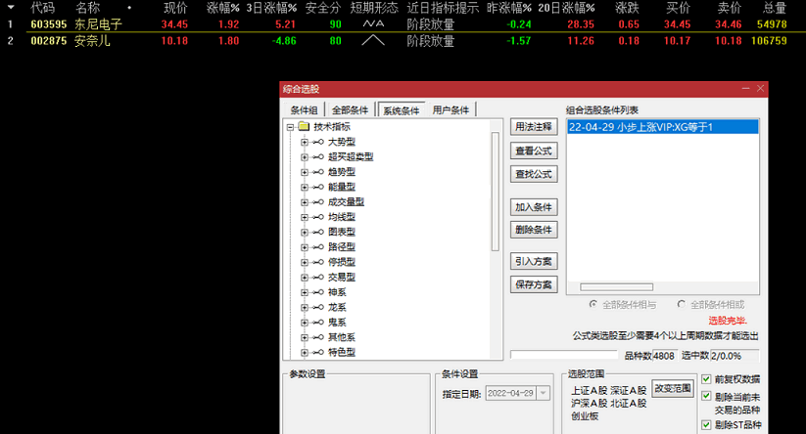Expand the 趋势型 tree node
This screenshot has width=806, height=434.
click(x=305, y=172)
